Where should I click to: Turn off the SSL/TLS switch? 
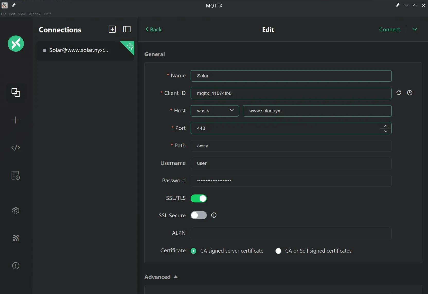[199, 198]
